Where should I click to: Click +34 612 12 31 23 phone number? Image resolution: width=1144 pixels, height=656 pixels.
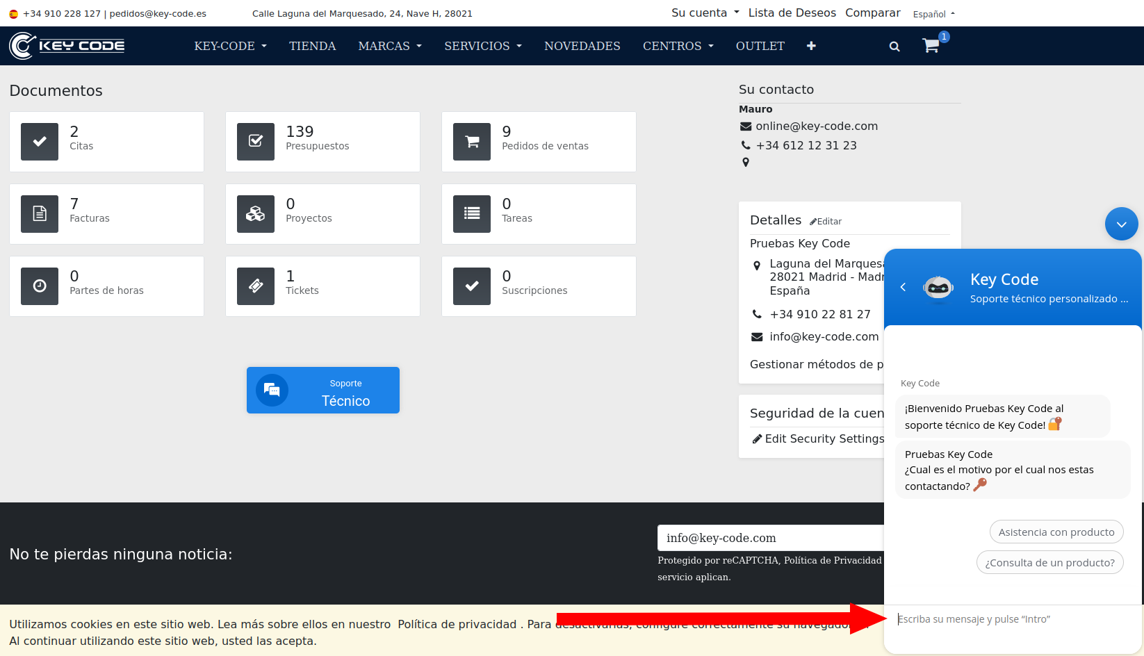coord(806,146)
